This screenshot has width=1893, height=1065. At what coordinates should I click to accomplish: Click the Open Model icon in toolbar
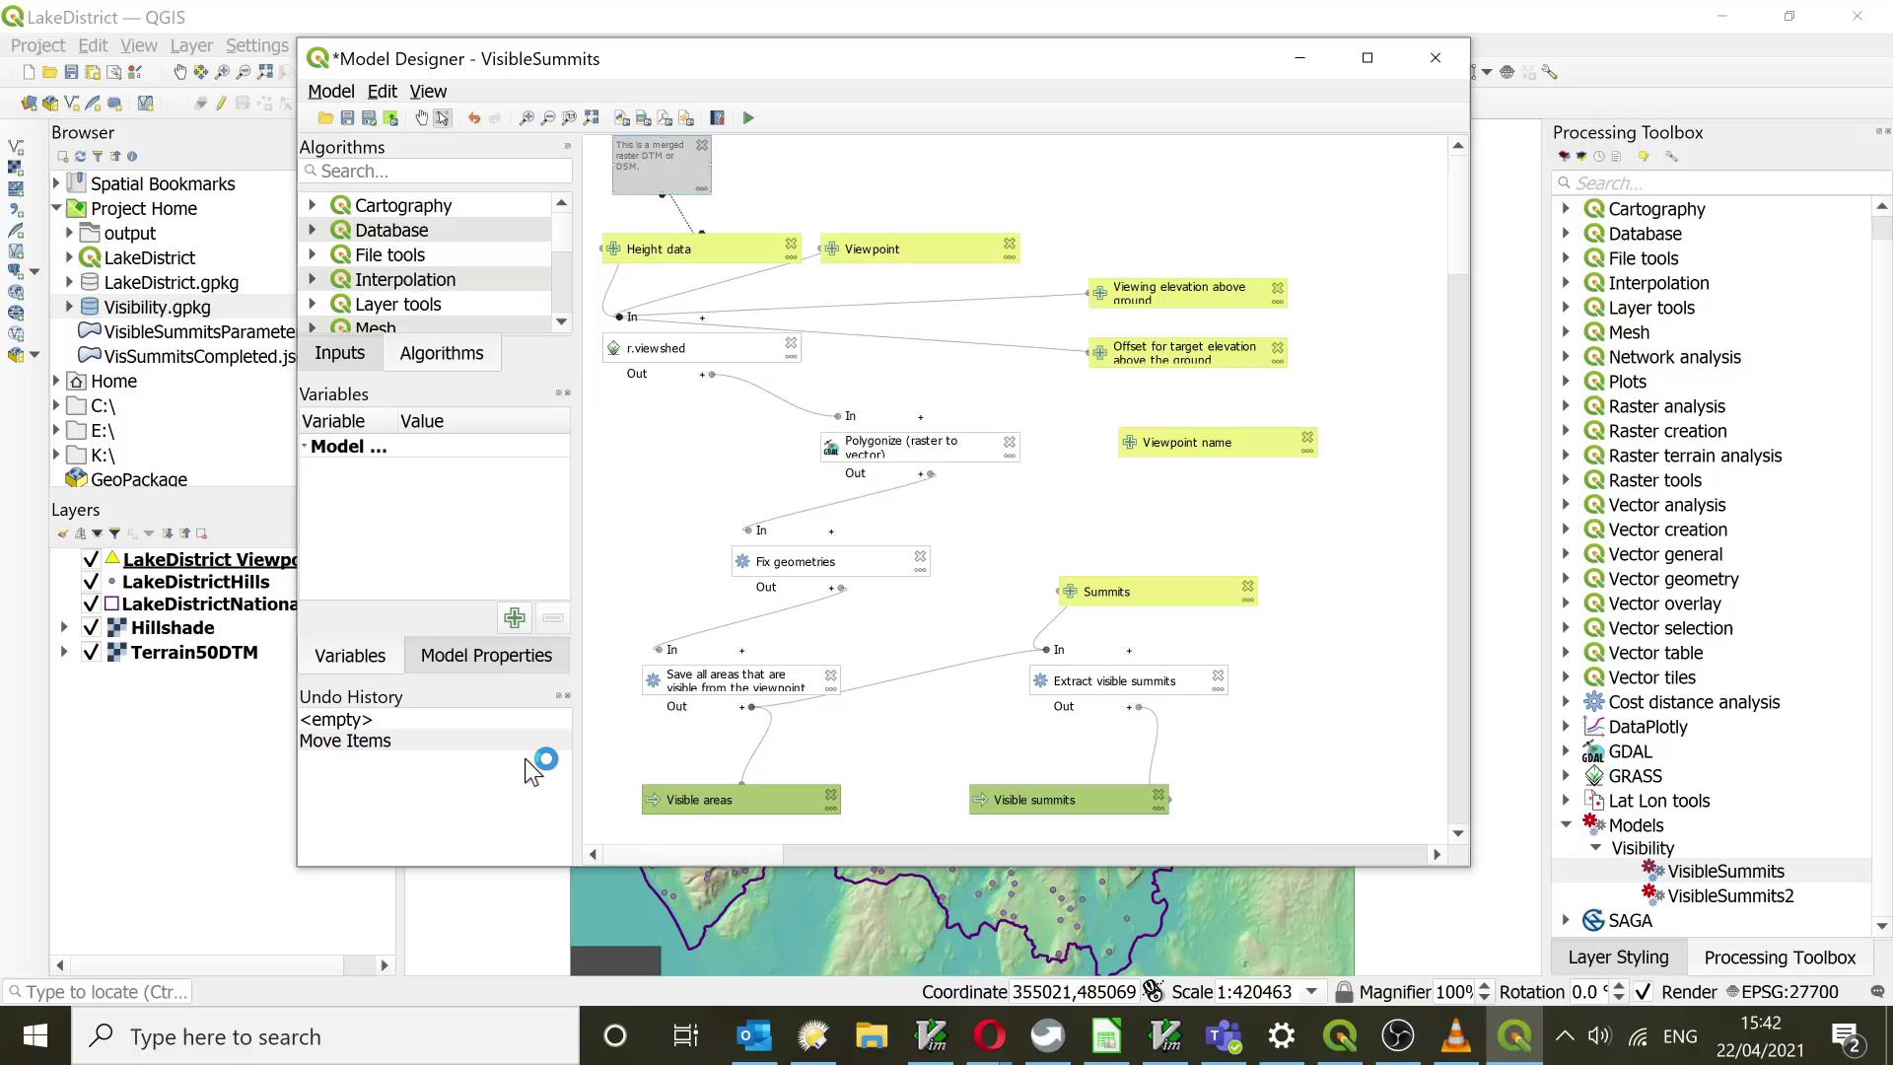(323, 118)
